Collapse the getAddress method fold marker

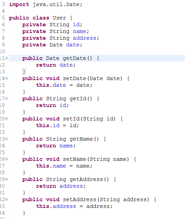click(x=7, y=179)
